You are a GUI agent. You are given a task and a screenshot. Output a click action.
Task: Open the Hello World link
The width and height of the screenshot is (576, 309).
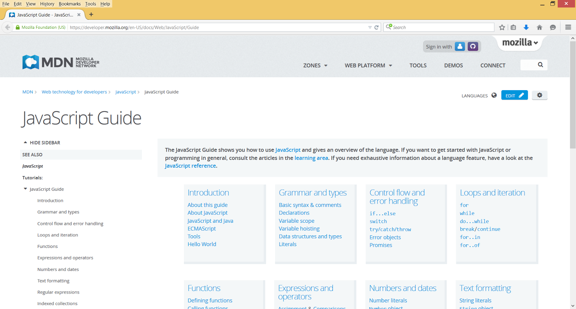pos(202,244)
